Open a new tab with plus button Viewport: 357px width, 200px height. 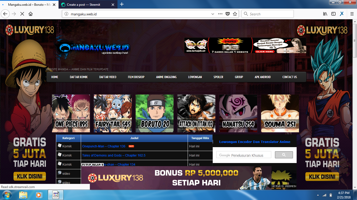(122, 4)
